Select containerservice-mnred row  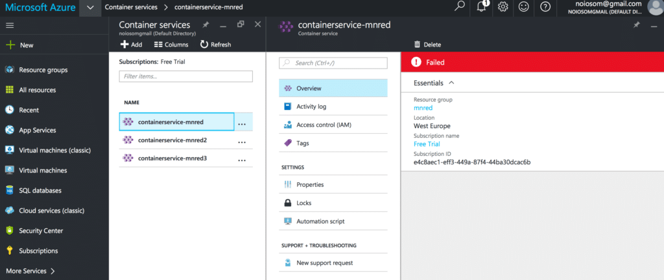[x=176, y=122]
